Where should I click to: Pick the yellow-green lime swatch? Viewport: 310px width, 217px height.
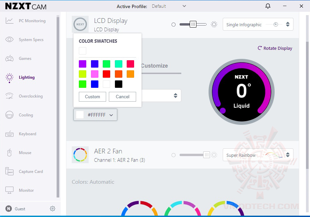83,74
